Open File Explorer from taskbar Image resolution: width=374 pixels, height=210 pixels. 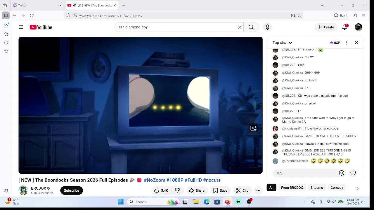(196, 202)
